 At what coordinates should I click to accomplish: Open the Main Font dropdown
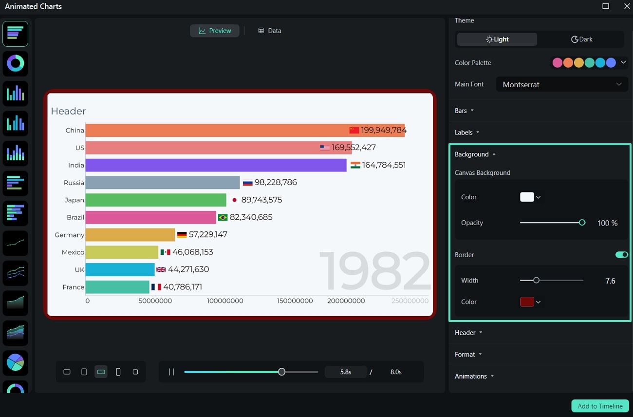(x=561, y=84)
